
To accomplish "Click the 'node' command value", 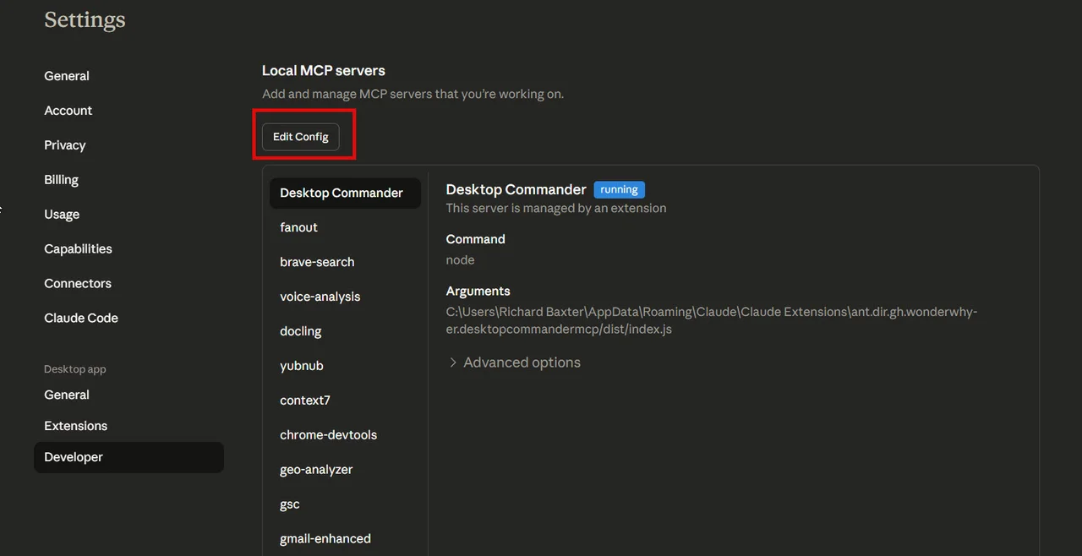I will tap(460, 260).
